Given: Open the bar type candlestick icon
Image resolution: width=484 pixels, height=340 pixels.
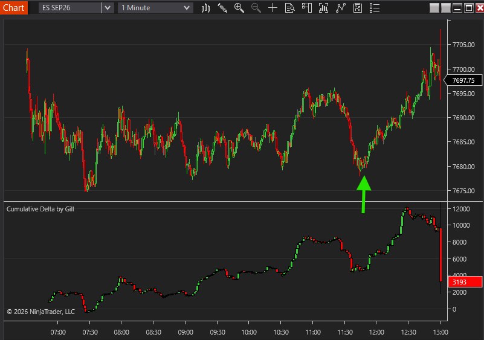Looking at the screenshot, I should [205, 8].
